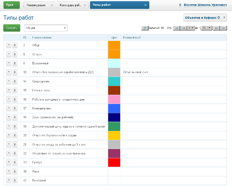Delete the Обед row with X
Image resolution: width=232 pixels, height=186 pixels.
coord(14,45)
